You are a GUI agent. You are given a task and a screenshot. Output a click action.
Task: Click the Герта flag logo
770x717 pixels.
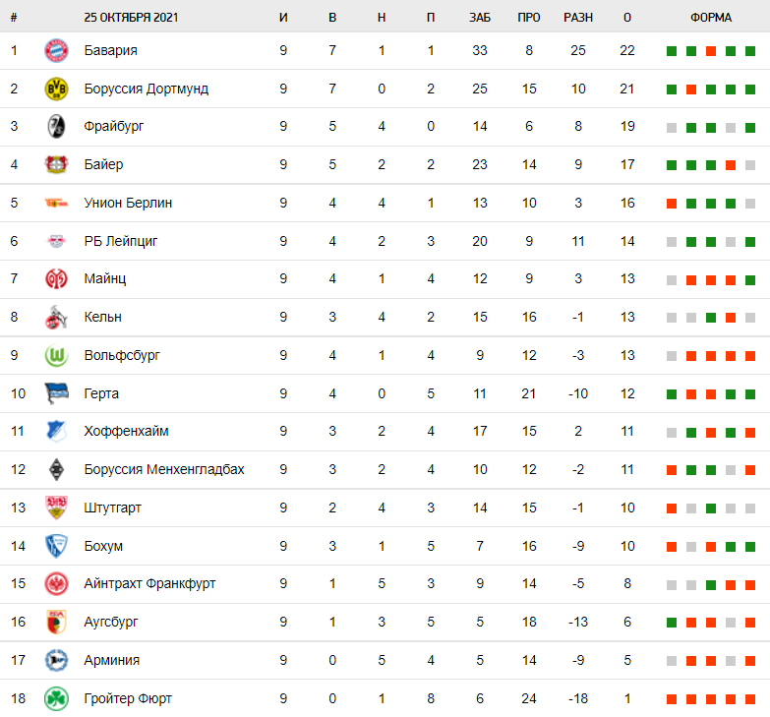click(x=56, y=393)
